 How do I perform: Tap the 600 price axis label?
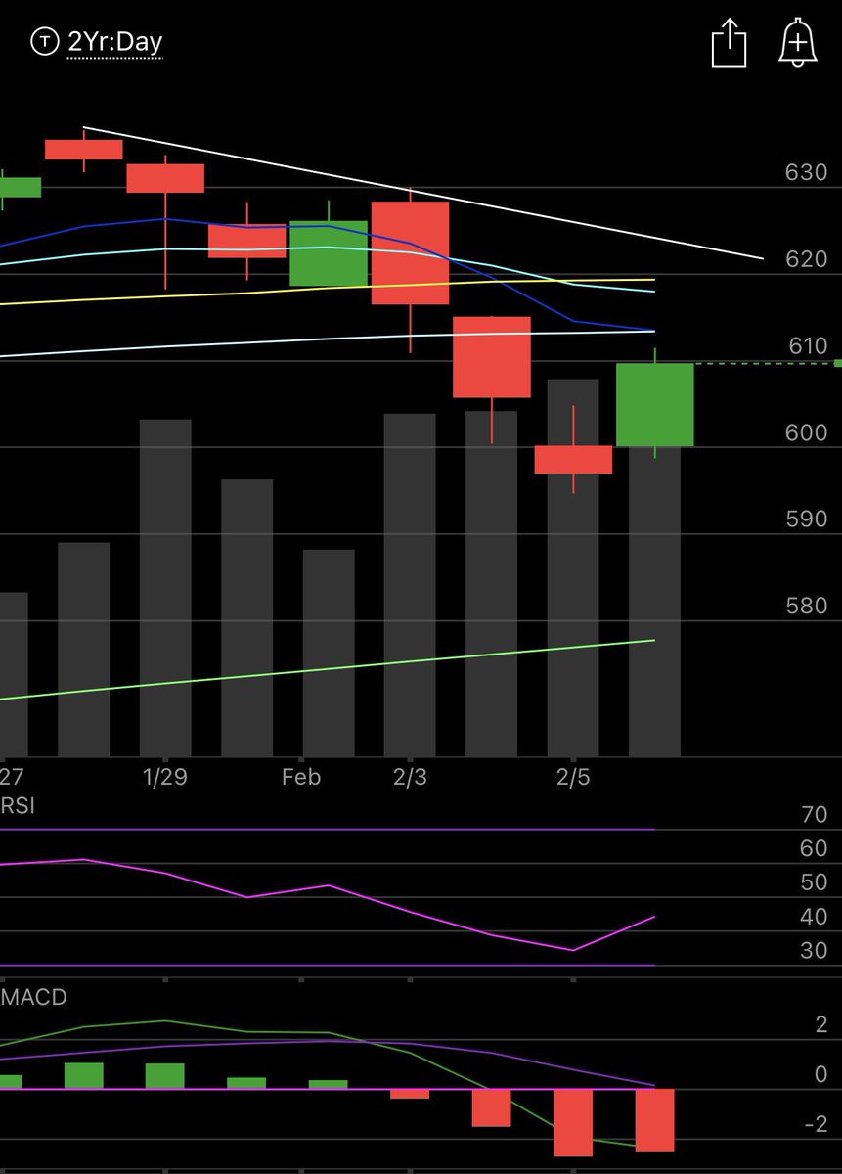tap(807, 432)
